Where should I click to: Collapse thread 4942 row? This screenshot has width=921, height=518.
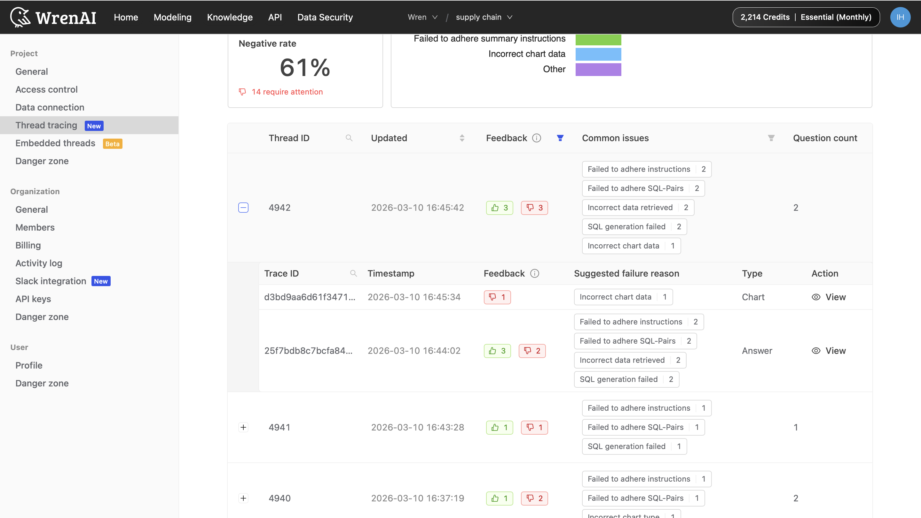tap(243, 208)
